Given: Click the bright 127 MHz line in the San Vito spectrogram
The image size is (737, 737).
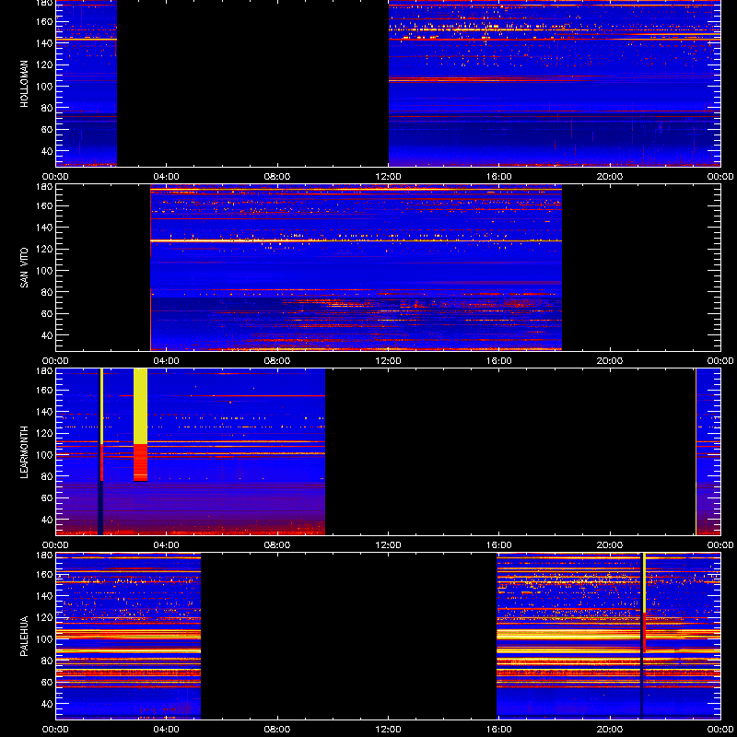Looking at the screenshot, I should (x=356, y=240).
